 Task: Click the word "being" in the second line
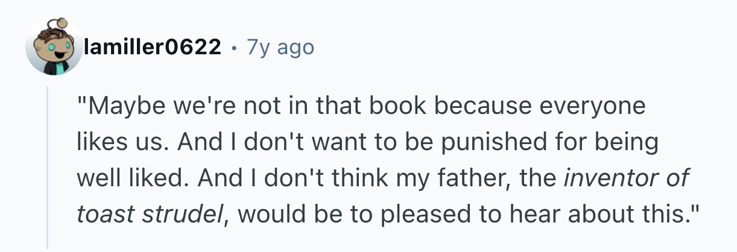coord(630,143)
